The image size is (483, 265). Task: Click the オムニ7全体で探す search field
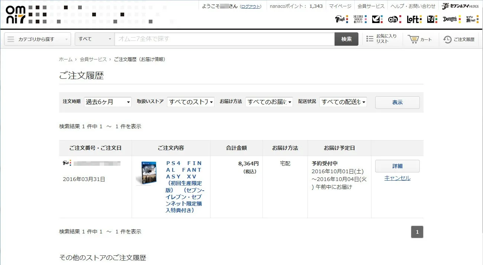[x=224, y=39]
